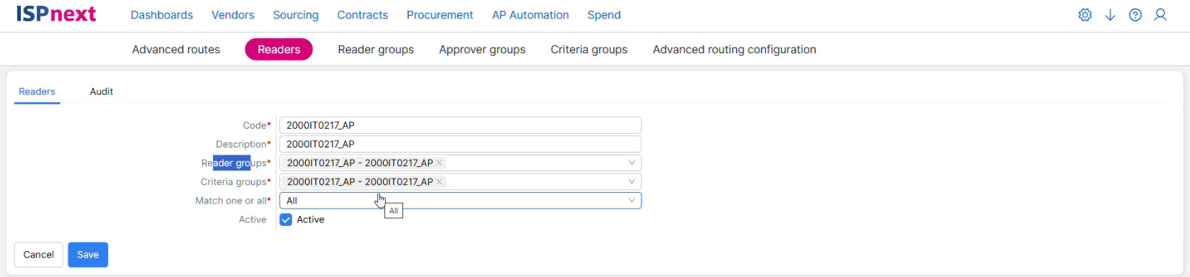This screenshot has height=277, width=1190.
Task: Remove the 2000IT0217_AP tag from Criteria groups
Action: tap(439, 181)
